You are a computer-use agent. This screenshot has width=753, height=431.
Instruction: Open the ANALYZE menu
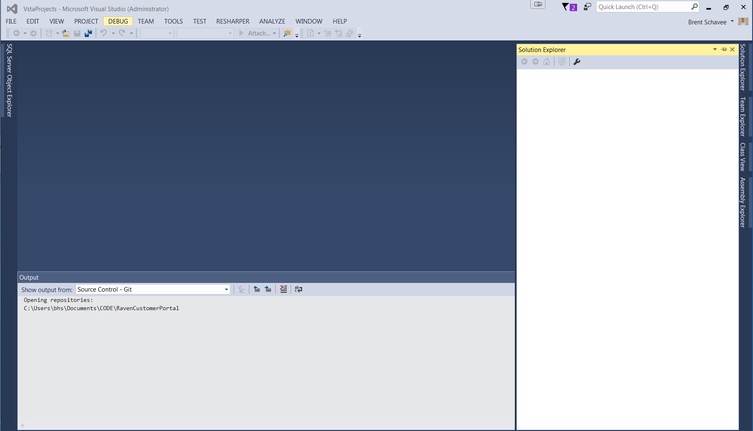point(272,21)
